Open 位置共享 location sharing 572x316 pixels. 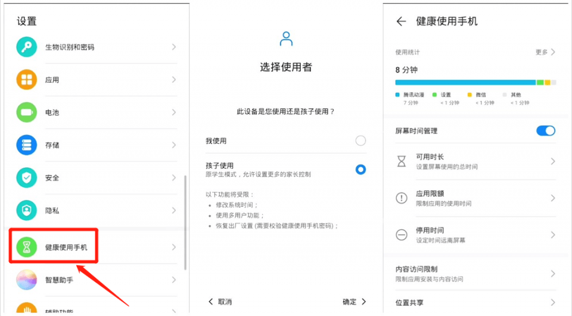point(475,302)
